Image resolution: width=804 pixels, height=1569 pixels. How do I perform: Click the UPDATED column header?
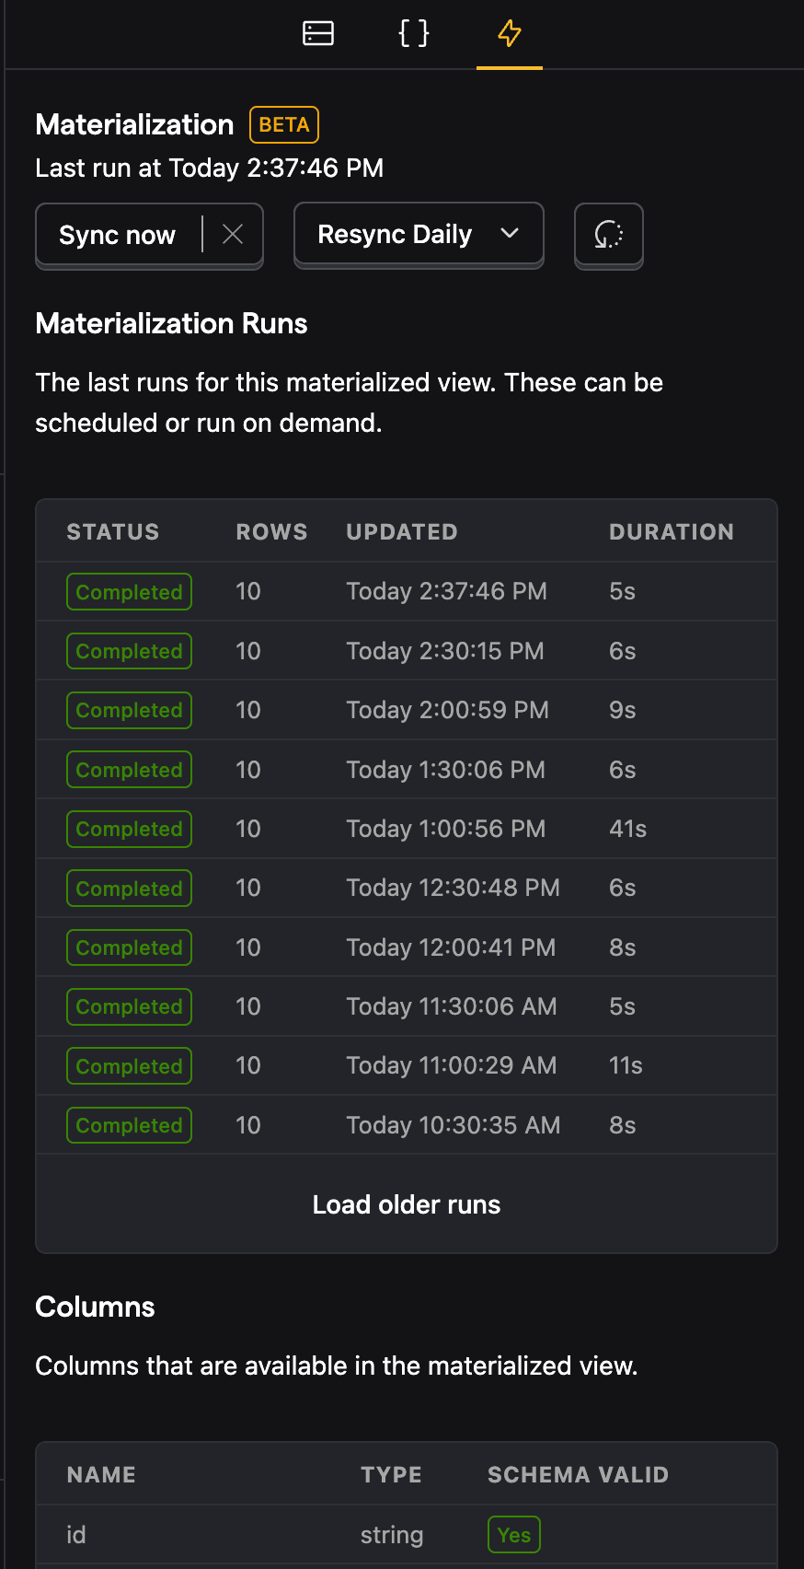coord(402,532)
